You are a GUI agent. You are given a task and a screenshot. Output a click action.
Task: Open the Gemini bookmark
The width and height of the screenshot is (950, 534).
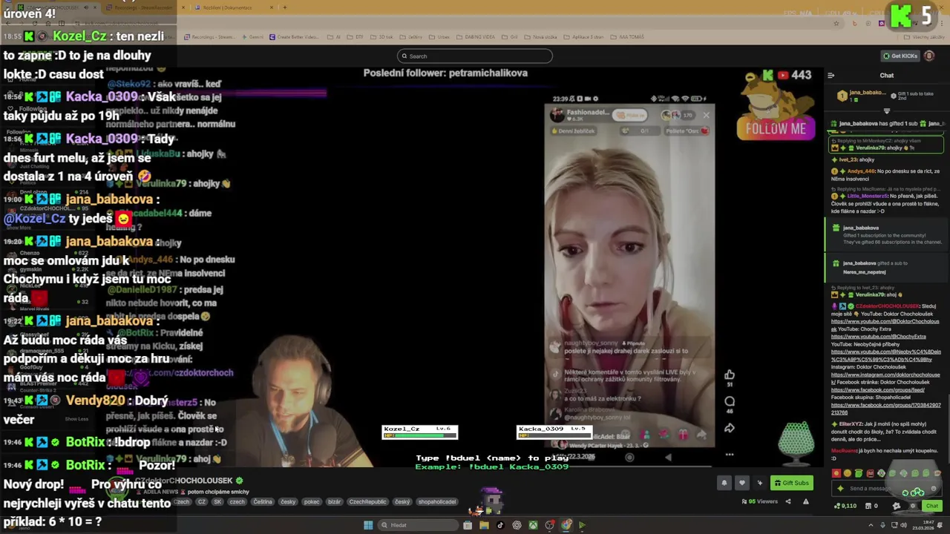click(x=252, y=37)
